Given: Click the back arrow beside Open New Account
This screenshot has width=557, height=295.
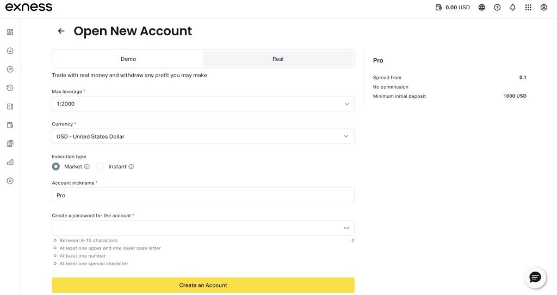Looking at the screenshot, I should click(x=61, y=31).
